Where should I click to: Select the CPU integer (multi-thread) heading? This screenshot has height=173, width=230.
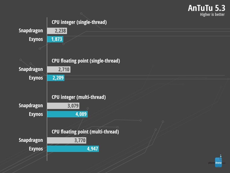pyautogui.click(x=79, y=97)
